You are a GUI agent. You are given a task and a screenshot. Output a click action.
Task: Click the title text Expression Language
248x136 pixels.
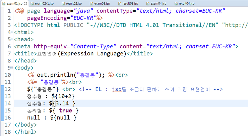point(93,54)
